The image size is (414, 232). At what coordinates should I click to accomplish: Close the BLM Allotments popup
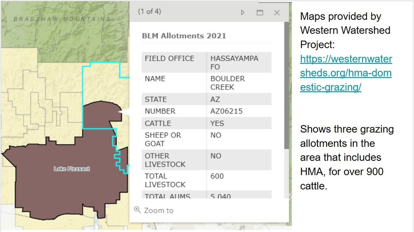[277, 13]
